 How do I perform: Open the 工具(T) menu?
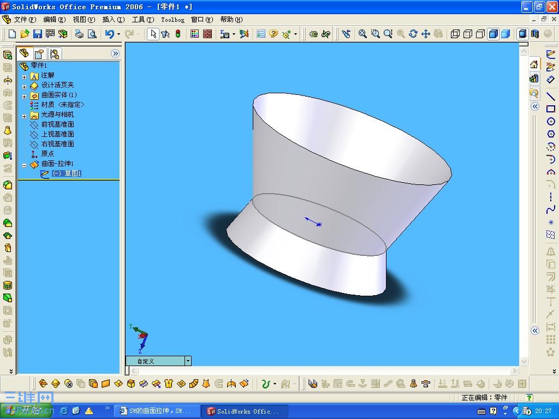tap(143, 19)
